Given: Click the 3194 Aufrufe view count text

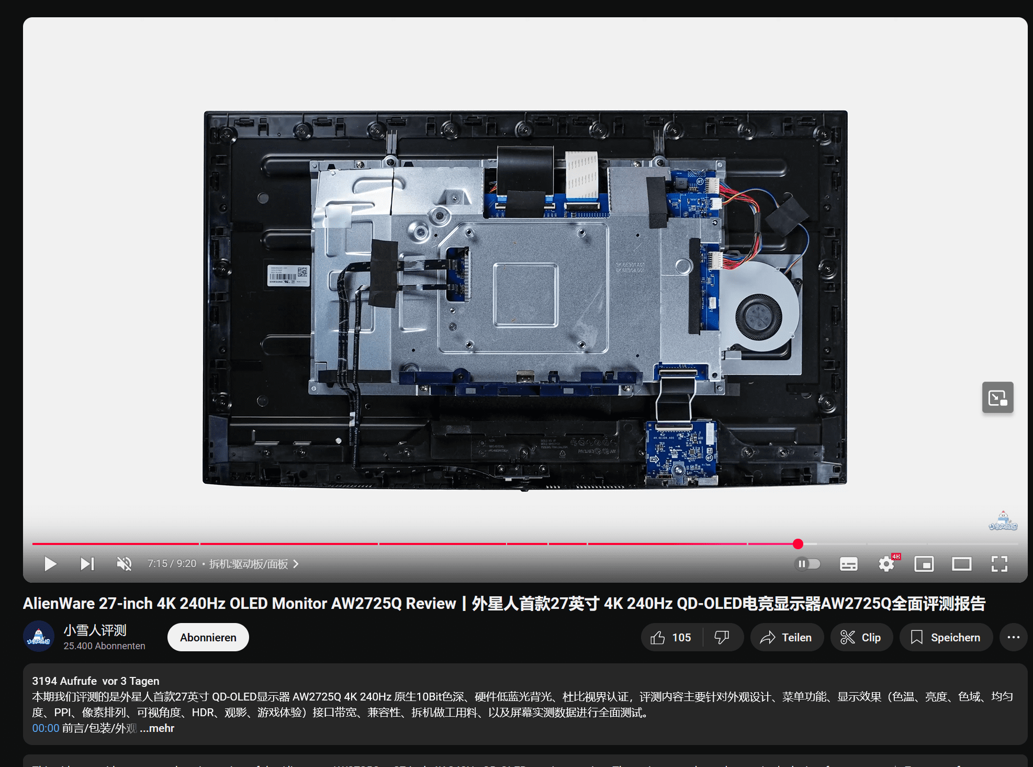Looking at the screenshot, I should pyautogui.click(x=64, y=681).
